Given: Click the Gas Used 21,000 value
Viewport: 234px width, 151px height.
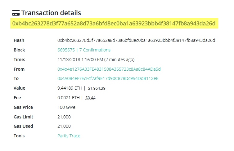Looking at the screenshot, I should click(x=64, y=126).
